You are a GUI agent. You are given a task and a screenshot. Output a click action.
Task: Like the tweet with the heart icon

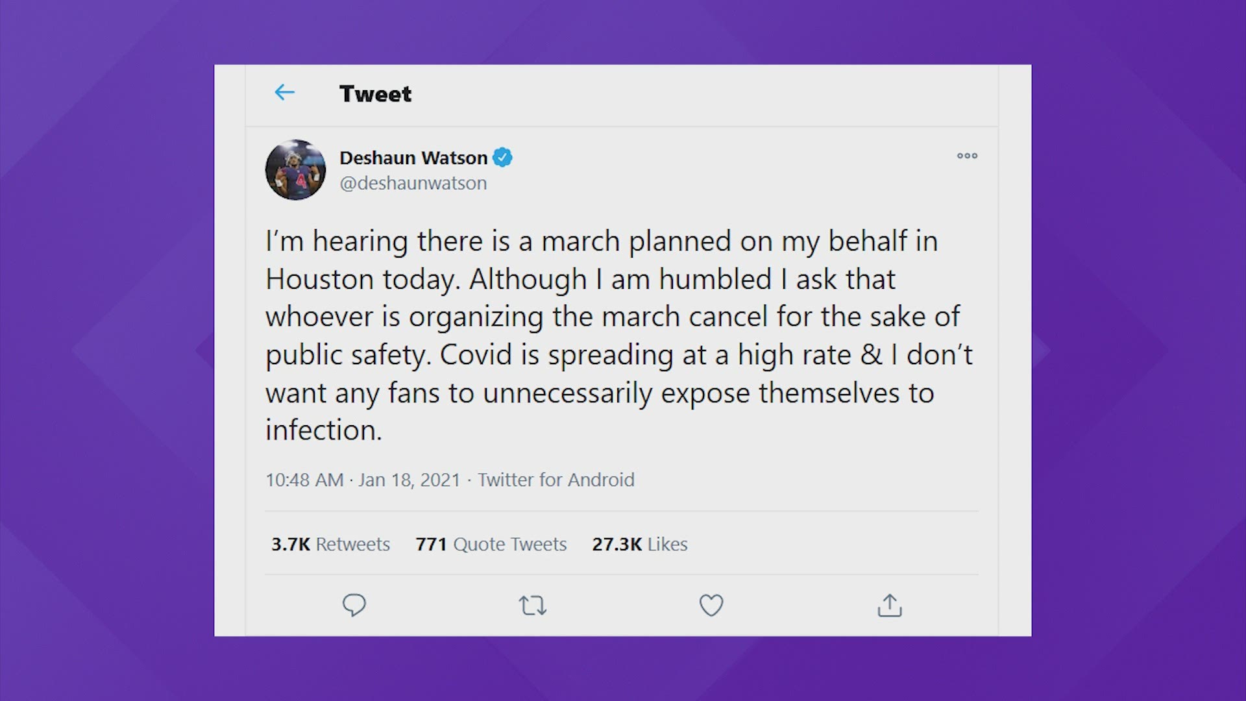711,605
